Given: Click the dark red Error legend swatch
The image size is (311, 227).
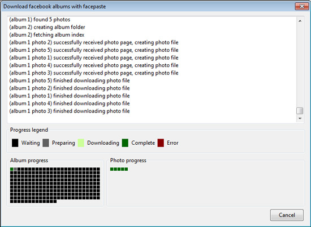Looking at the screenshot, I should (161, 143).
